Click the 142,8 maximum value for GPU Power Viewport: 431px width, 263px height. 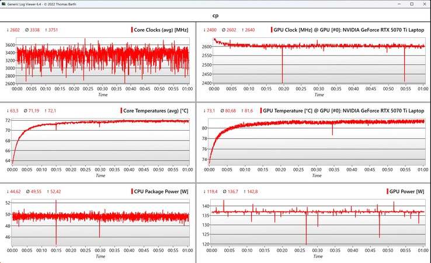pyautogui.click(x=252, y=191)
